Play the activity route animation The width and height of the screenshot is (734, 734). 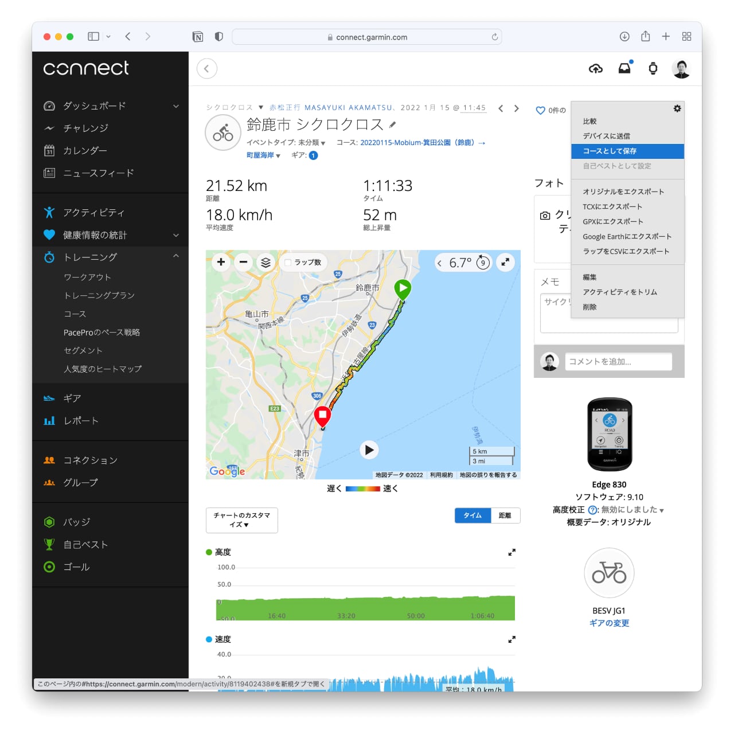coord(369,450)
